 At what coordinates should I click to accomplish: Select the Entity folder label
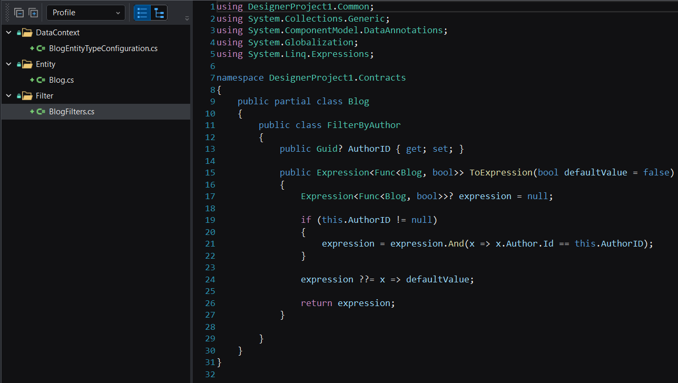tap(46, 64)
